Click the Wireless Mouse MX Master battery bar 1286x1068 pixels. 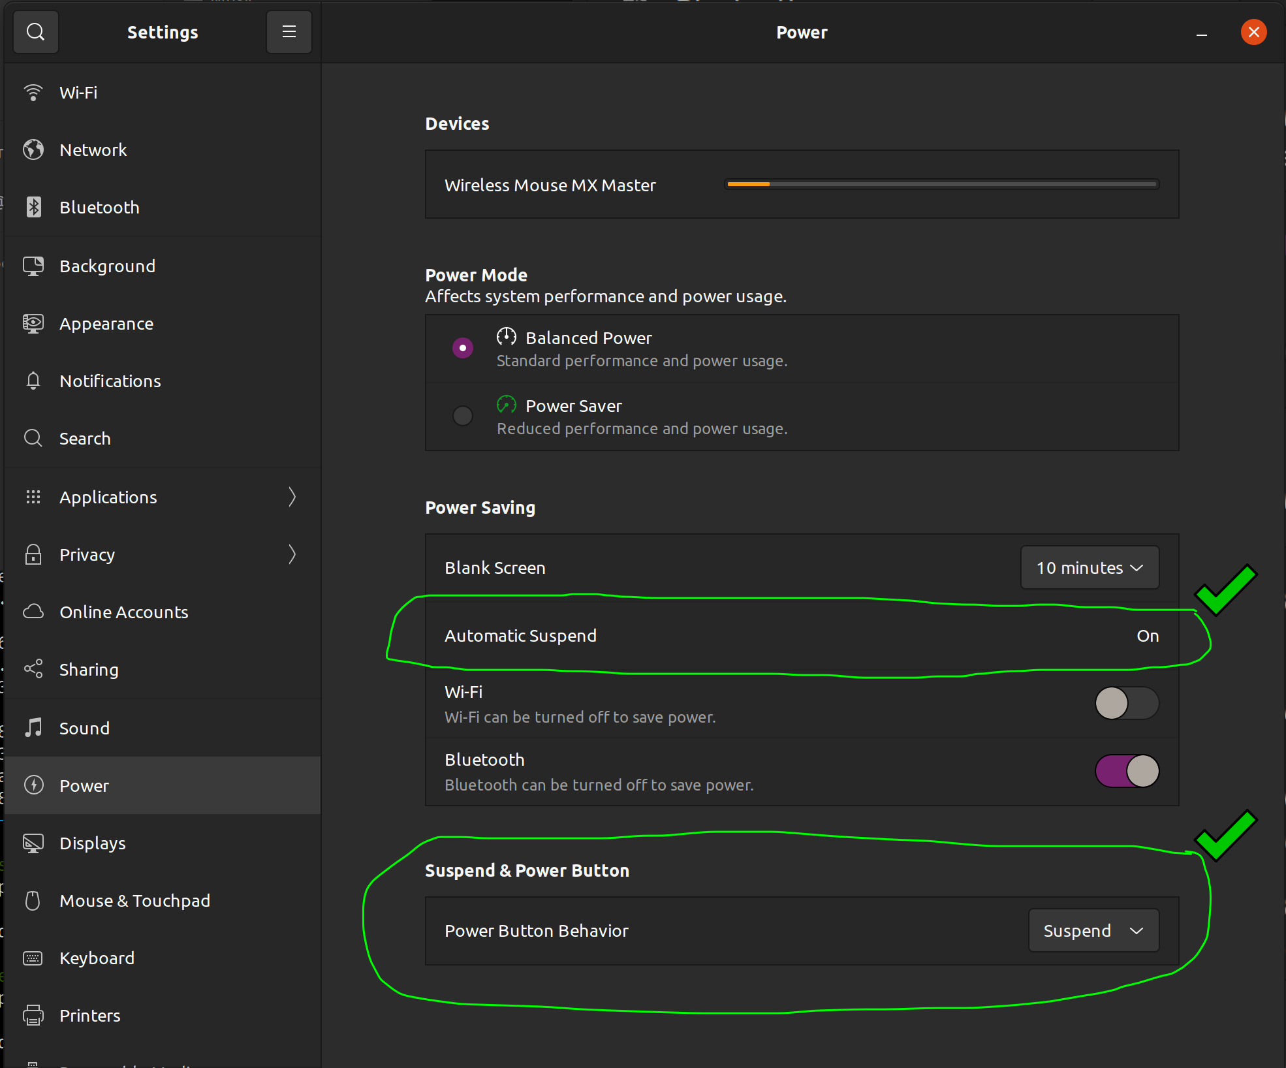(x=941, y=185)
